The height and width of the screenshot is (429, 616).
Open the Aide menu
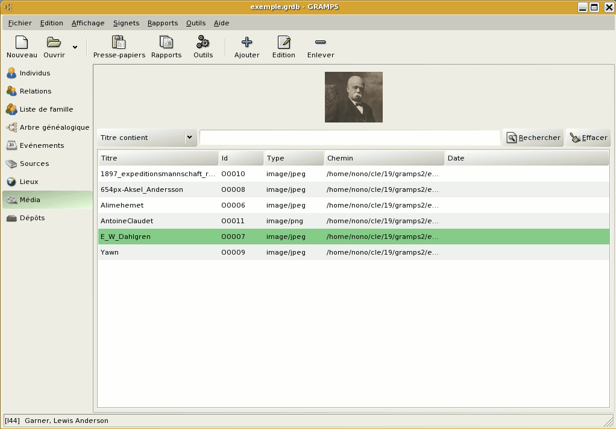221,23
